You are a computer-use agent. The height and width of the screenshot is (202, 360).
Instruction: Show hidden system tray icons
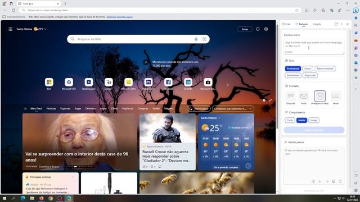click(x=335, y=198)
